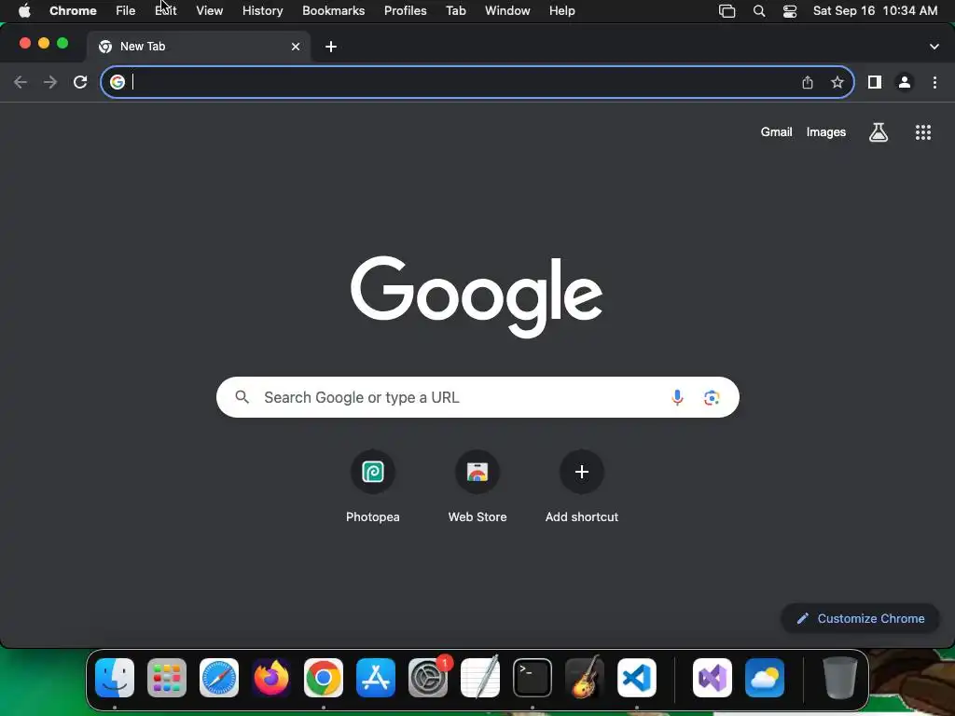This screenshot has width=955, height=716.
Task: Click the forward navigation arrow
Action: pos(50,82)
